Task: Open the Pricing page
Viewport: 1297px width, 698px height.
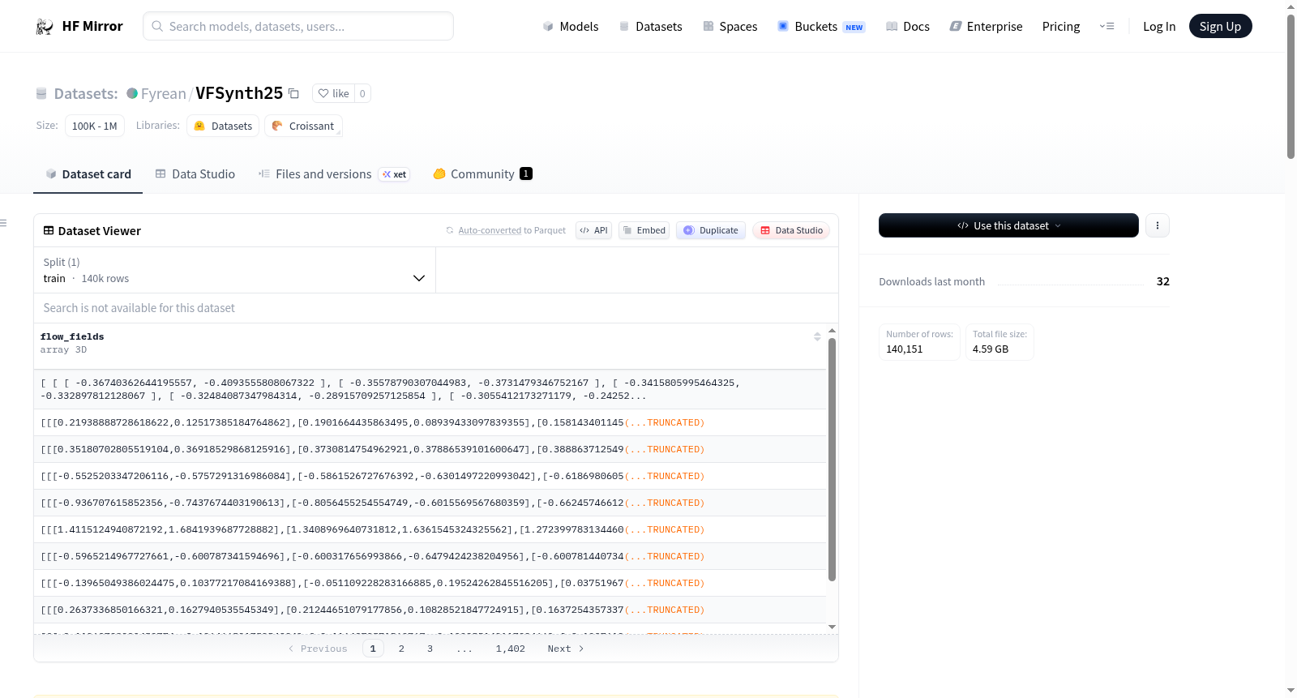Action: click(1061, 27)
